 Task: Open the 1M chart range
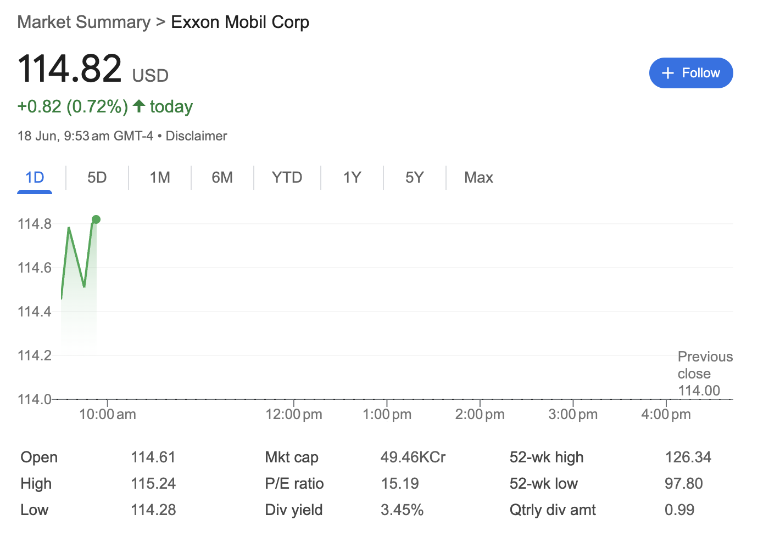pos(160,178)
